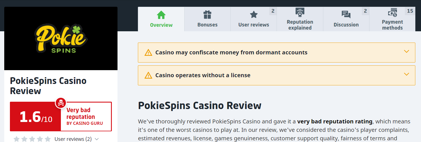Click the User reviews star icon

point(254,15)
